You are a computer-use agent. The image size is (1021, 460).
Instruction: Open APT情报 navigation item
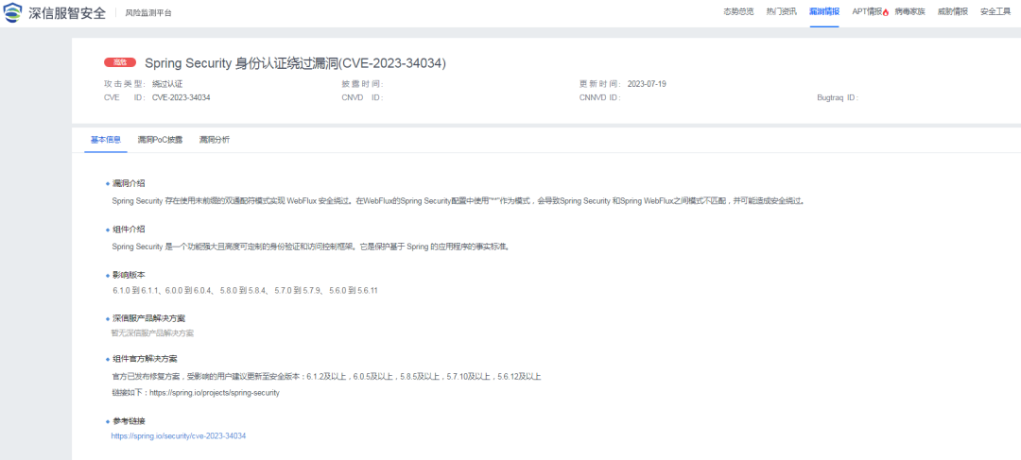click(x=867, y=11)
